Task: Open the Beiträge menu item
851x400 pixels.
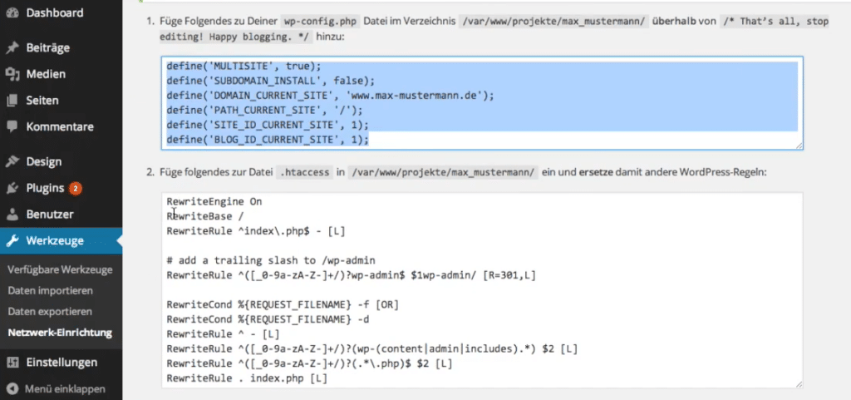Action: pos(47,47)
